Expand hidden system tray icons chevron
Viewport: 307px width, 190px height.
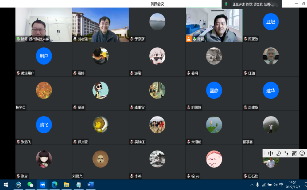pyautogui.click(x=252, y=185)
